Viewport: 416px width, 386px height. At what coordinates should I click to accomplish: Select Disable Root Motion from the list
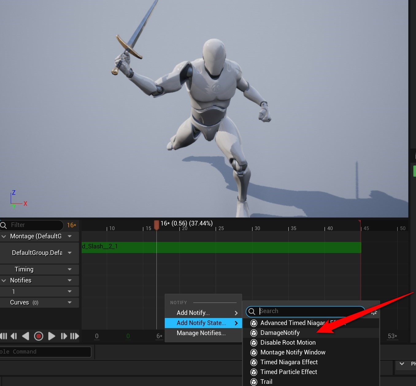(287, 342)
